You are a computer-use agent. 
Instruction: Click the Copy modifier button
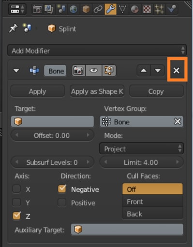(x=156, y=91)
